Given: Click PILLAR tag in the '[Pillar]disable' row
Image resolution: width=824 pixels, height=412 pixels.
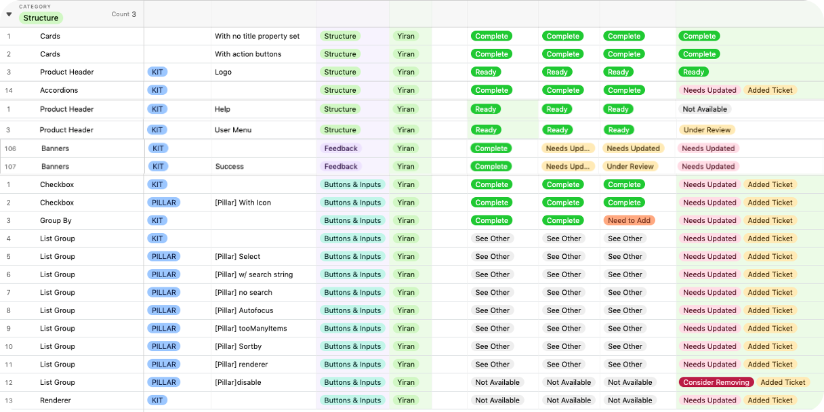Looking at the screenshot, I should [164, 382].
